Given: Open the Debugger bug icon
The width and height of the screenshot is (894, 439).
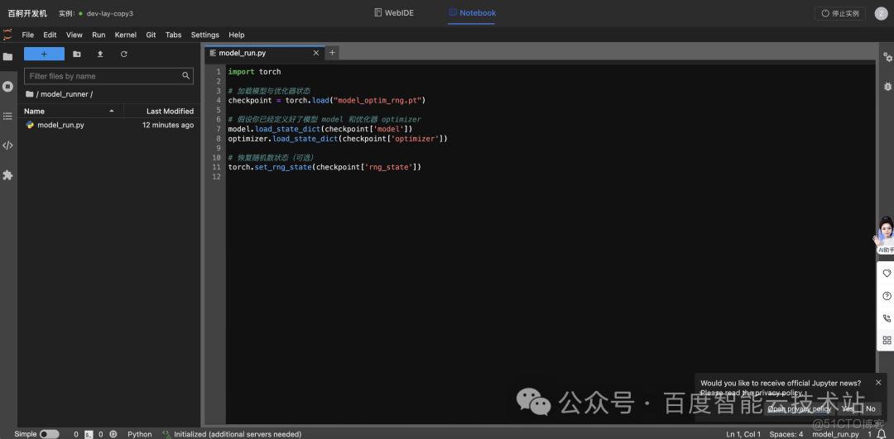Looking at the screenshot, I should coord(887,86).
